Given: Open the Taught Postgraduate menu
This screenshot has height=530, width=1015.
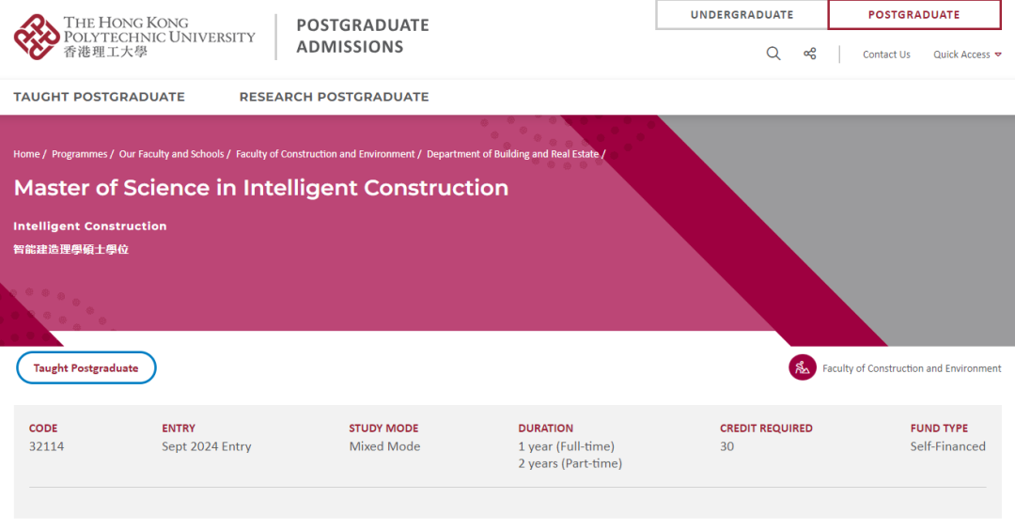Looking at the screenshot, I should pos(99,97).
